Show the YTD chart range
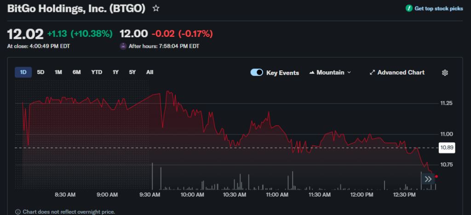Image resolution: width=471 pixels, height=215 pixels. tap(97, 72)
